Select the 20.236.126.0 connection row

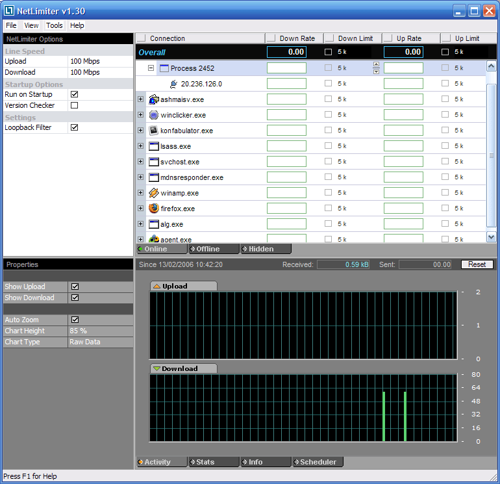click(310, 84)
